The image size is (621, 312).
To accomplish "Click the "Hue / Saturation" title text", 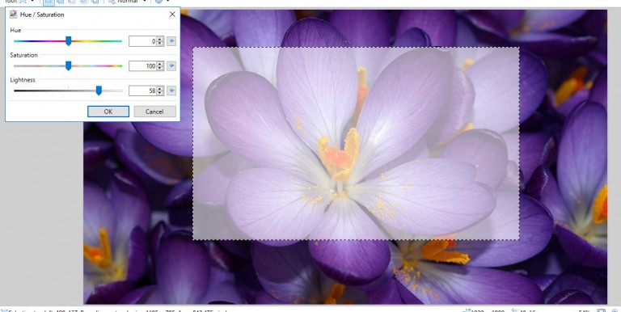I will 42,15.
